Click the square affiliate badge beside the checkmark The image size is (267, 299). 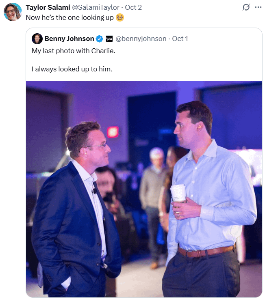[109, 39]
